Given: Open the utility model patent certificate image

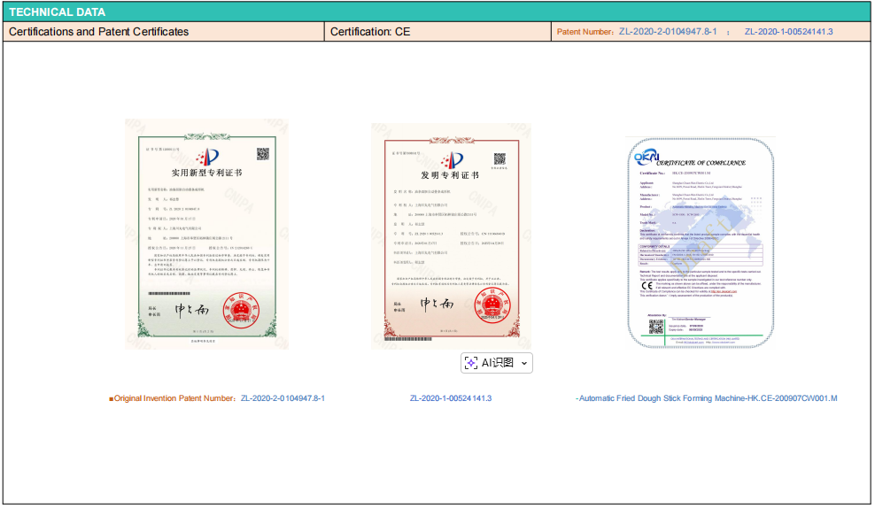Looking at the screenshot, I should 206,234.
